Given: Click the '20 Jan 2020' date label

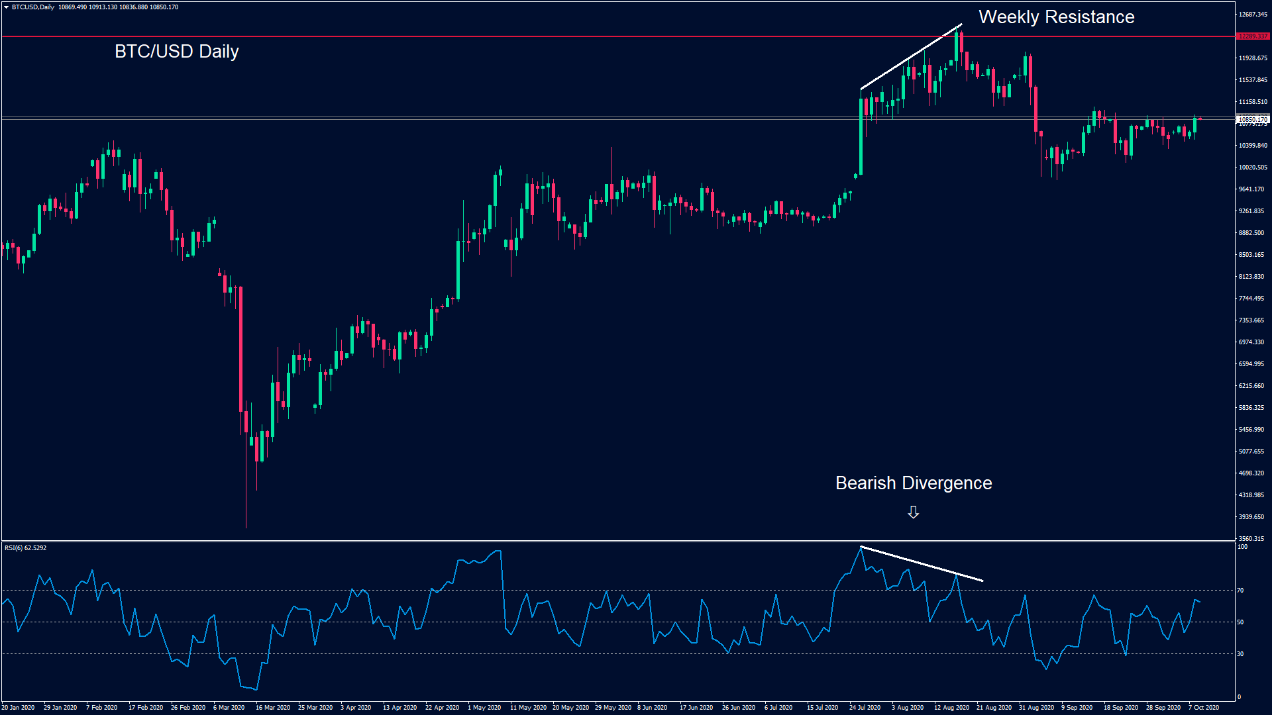Looking at the screenshot, I should pyautogui.click(x=18, y=708).
